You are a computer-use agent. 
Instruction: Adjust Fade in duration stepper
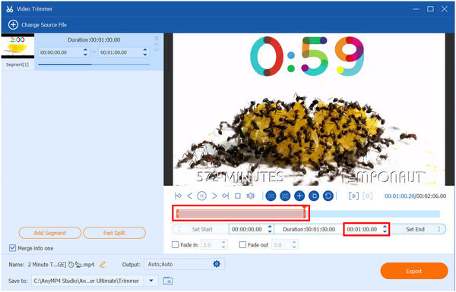pyautogui.click(x=223, y=245)
